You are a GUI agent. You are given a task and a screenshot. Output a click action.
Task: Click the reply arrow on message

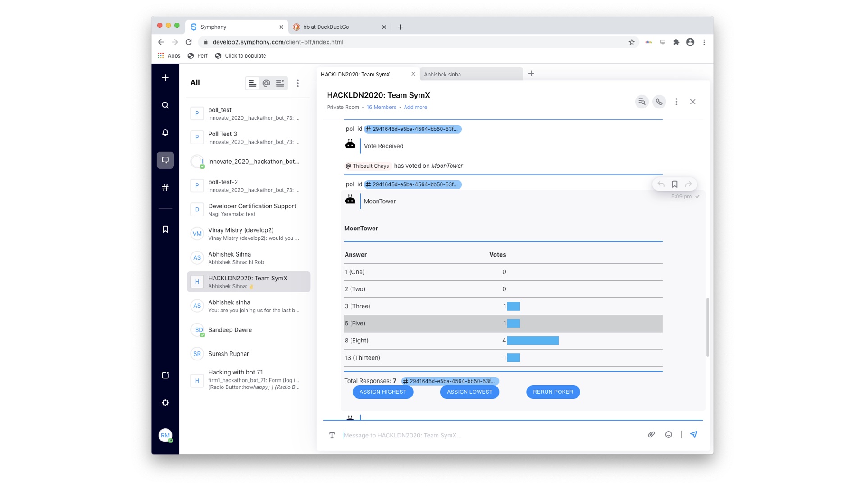click(661, 184)
